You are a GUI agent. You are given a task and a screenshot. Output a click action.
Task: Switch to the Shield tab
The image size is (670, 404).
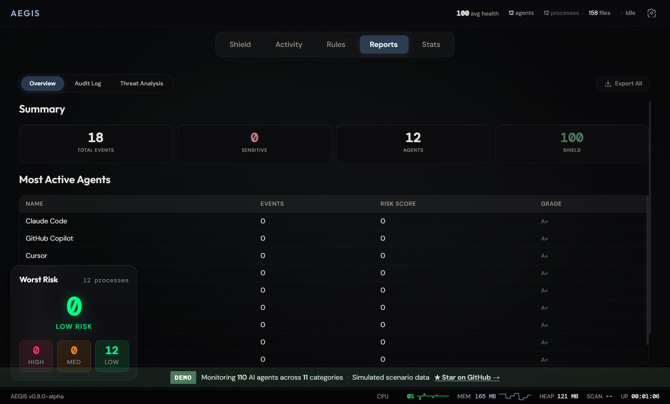(240, 44)
